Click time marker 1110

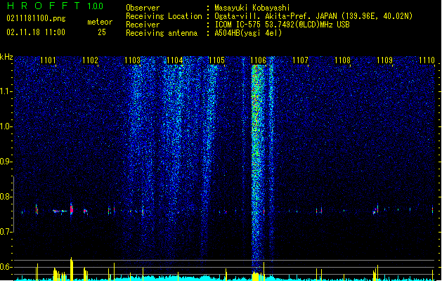(427, 60)
